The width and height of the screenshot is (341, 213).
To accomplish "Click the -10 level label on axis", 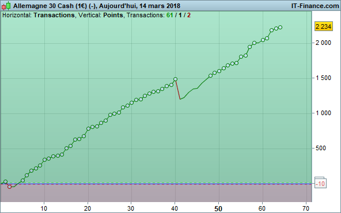I will [320, 184].
